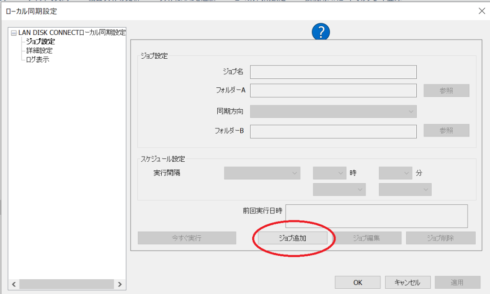Image resolution: width=490 pixels, height=294 pixels.
Task: Confirm with the OK button
Action: (357, 282)
